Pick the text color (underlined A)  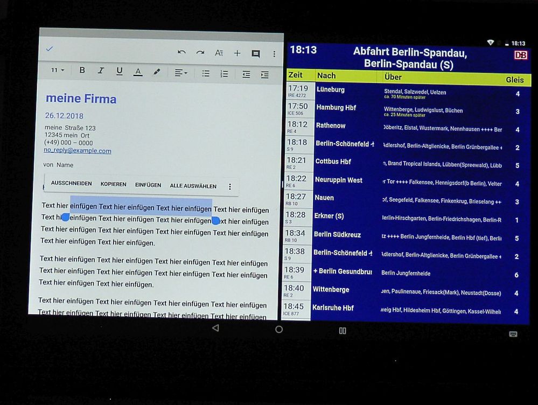[x=138, y=72]
